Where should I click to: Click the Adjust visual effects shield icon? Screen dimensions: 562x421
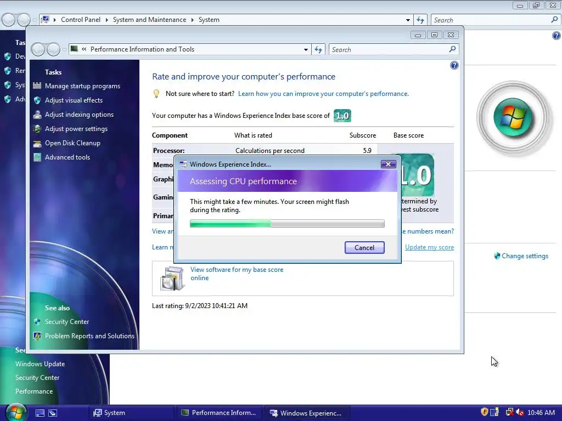[x=37, y=100]
